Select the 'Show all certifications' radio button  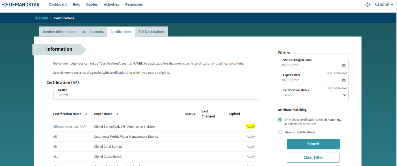point(280,132)
